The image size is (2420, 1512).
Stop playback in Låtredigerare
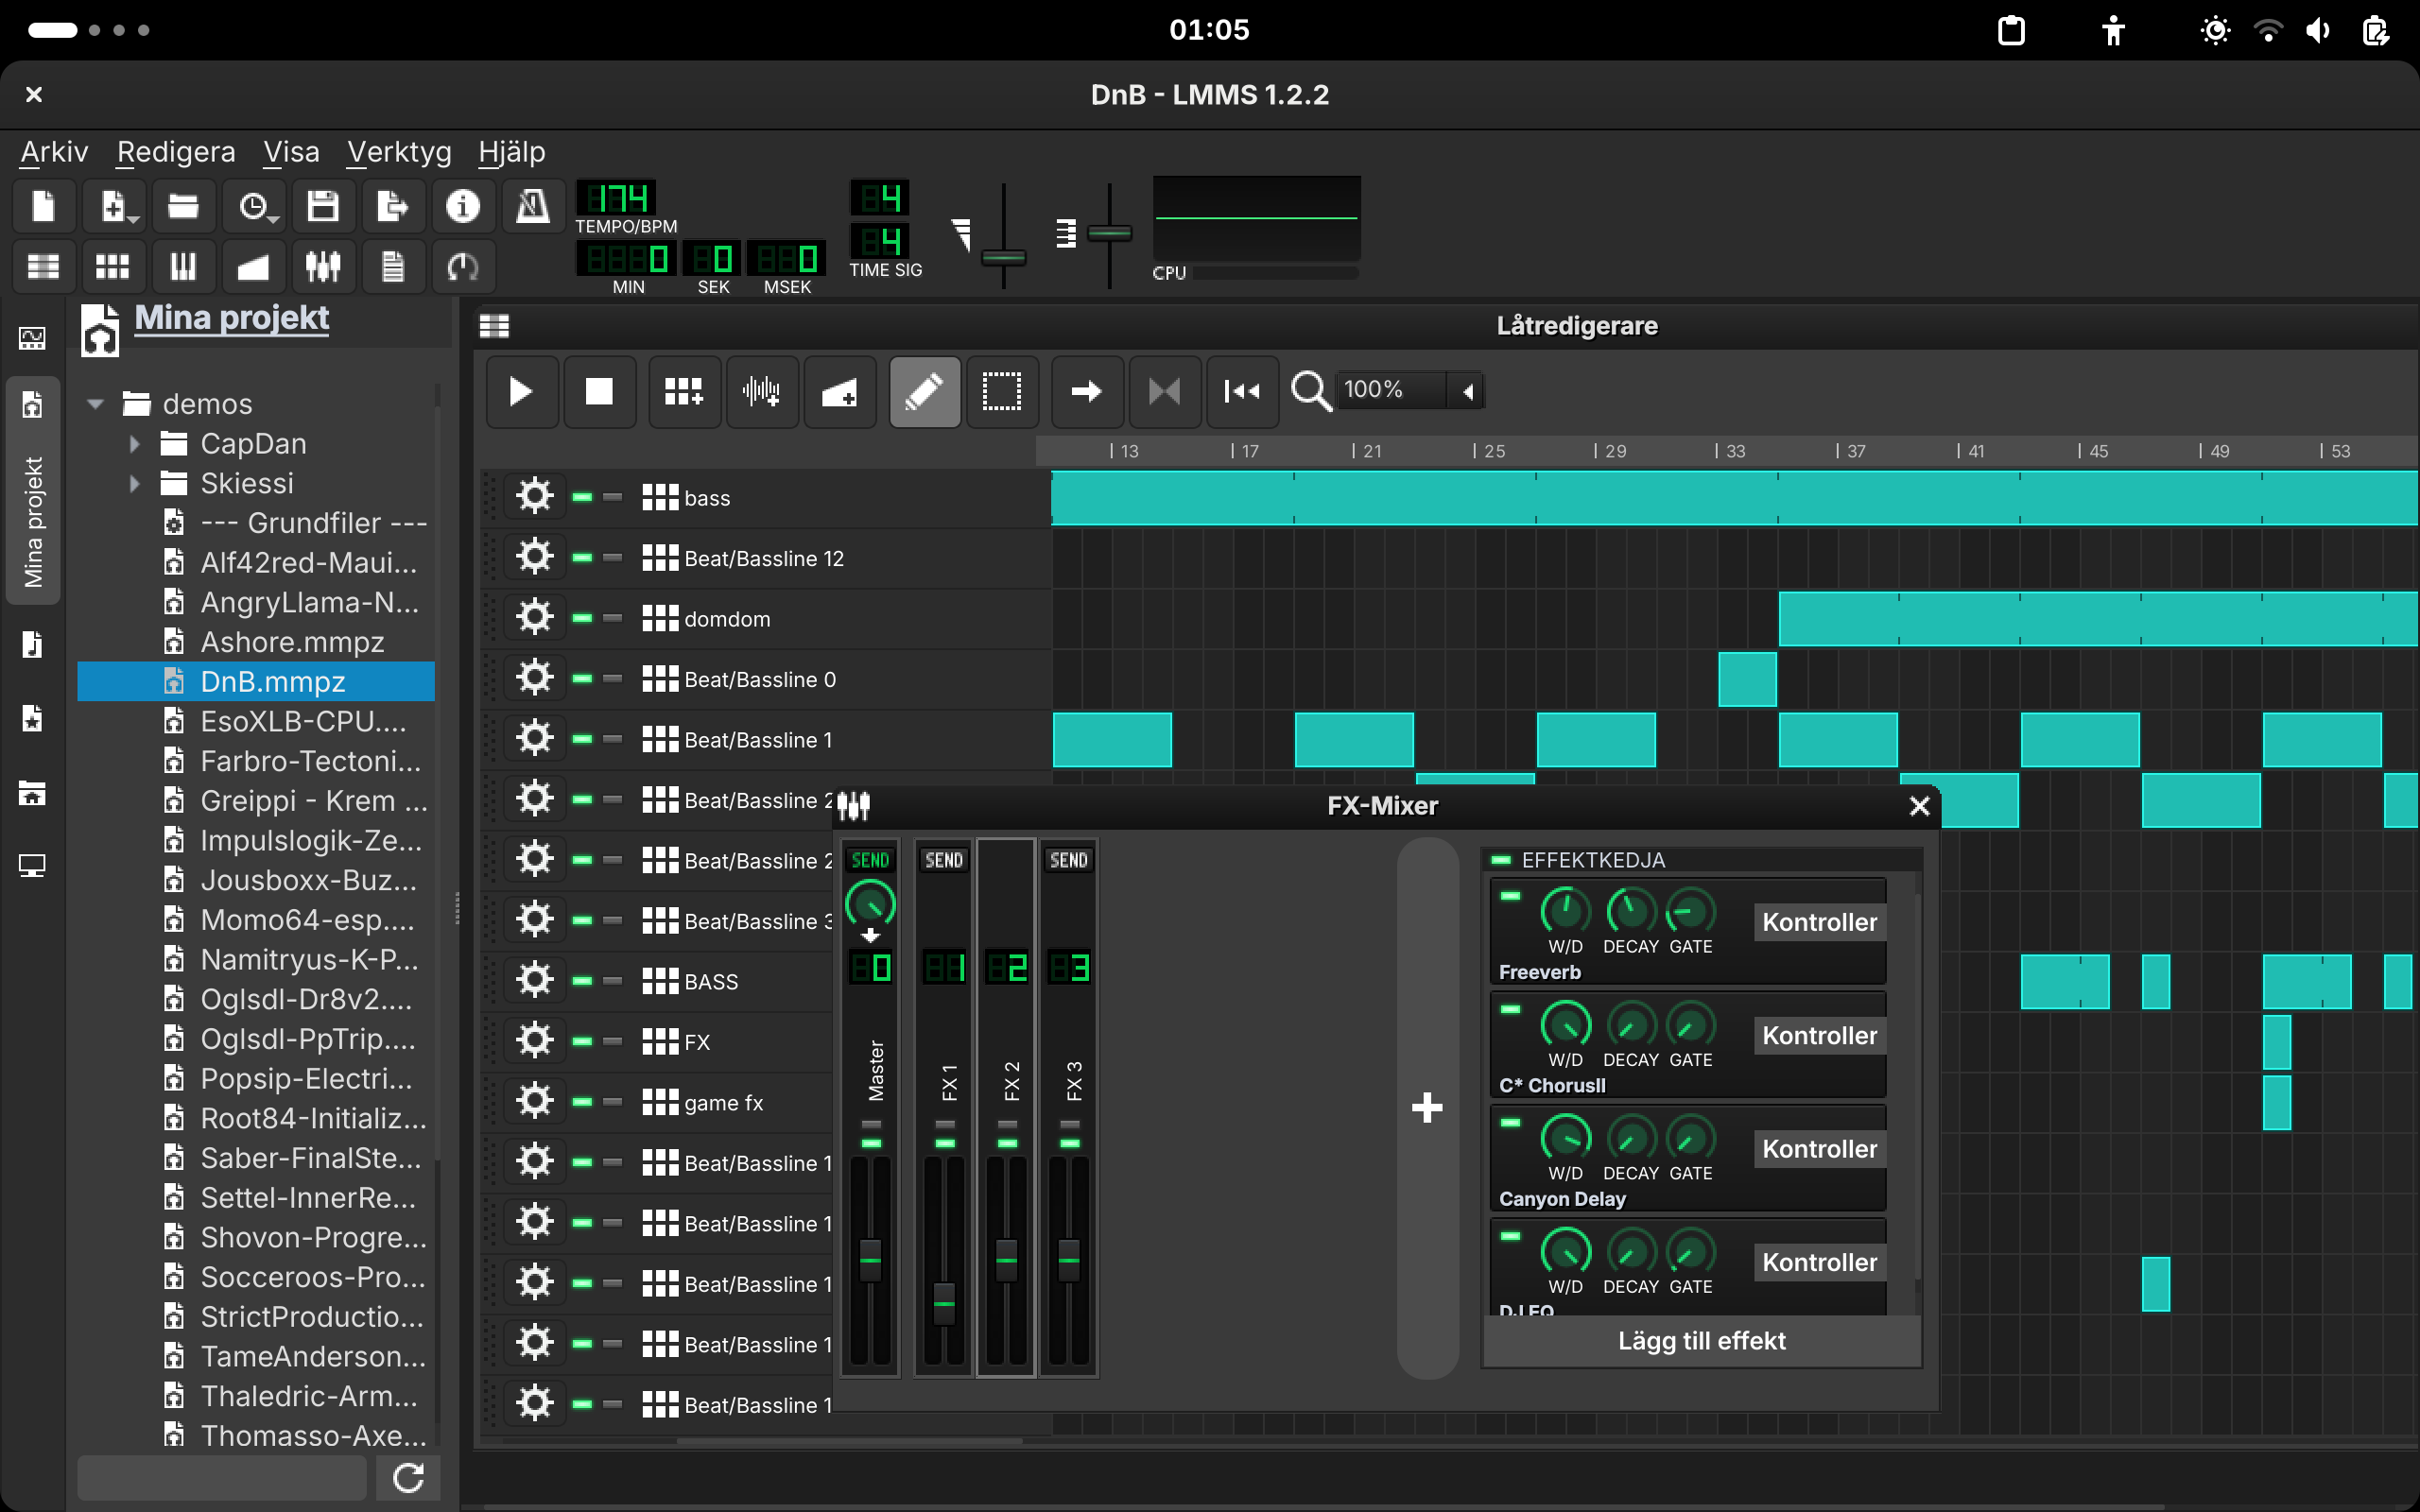(x=599, y=391)
